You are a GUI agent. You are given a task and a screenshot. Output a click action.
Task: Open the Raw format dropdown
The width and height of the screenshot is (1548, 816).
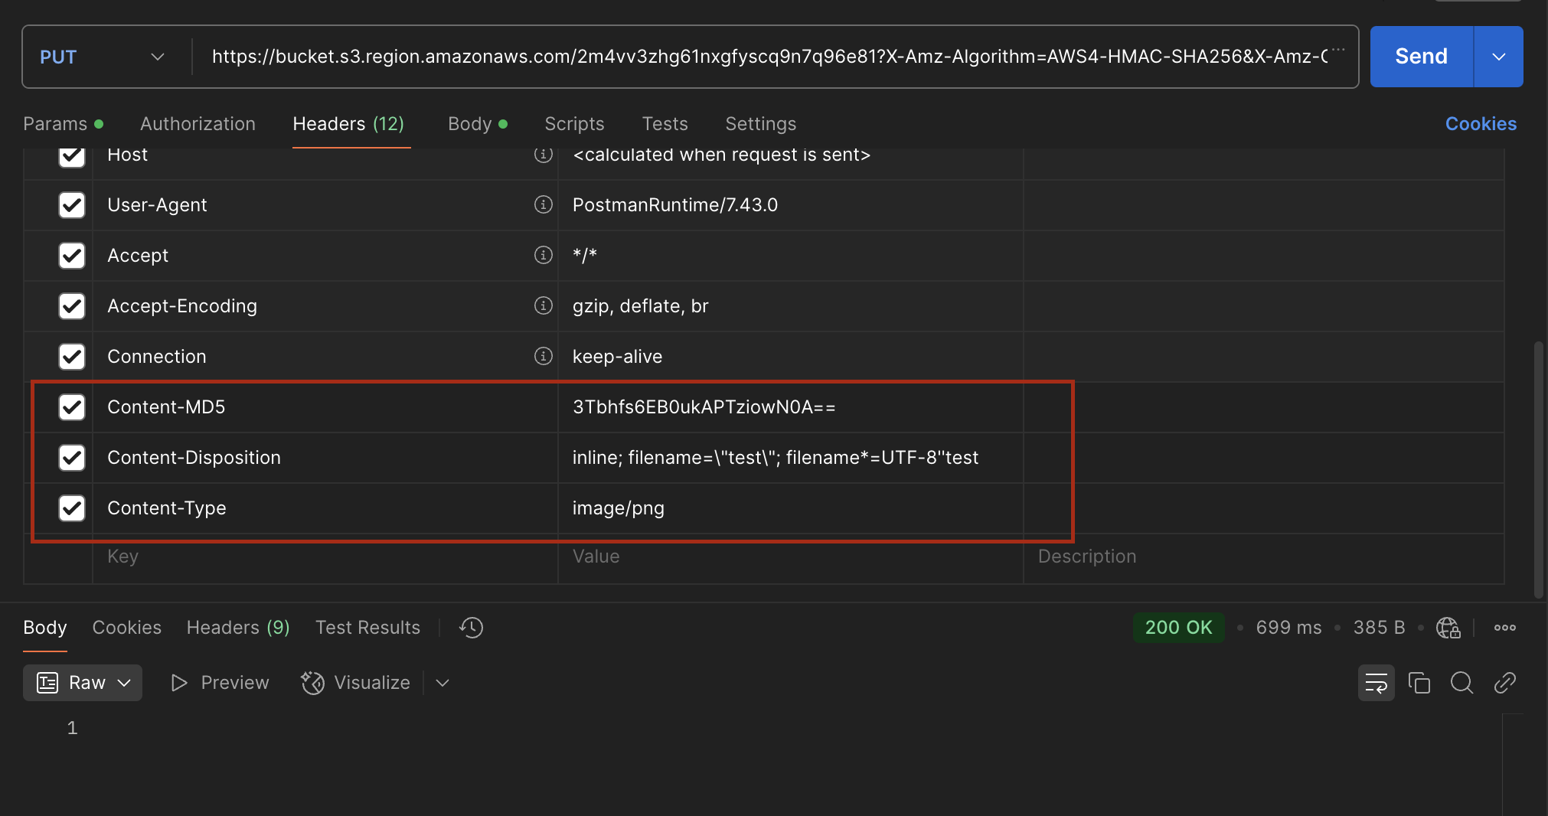pos(83,683)
